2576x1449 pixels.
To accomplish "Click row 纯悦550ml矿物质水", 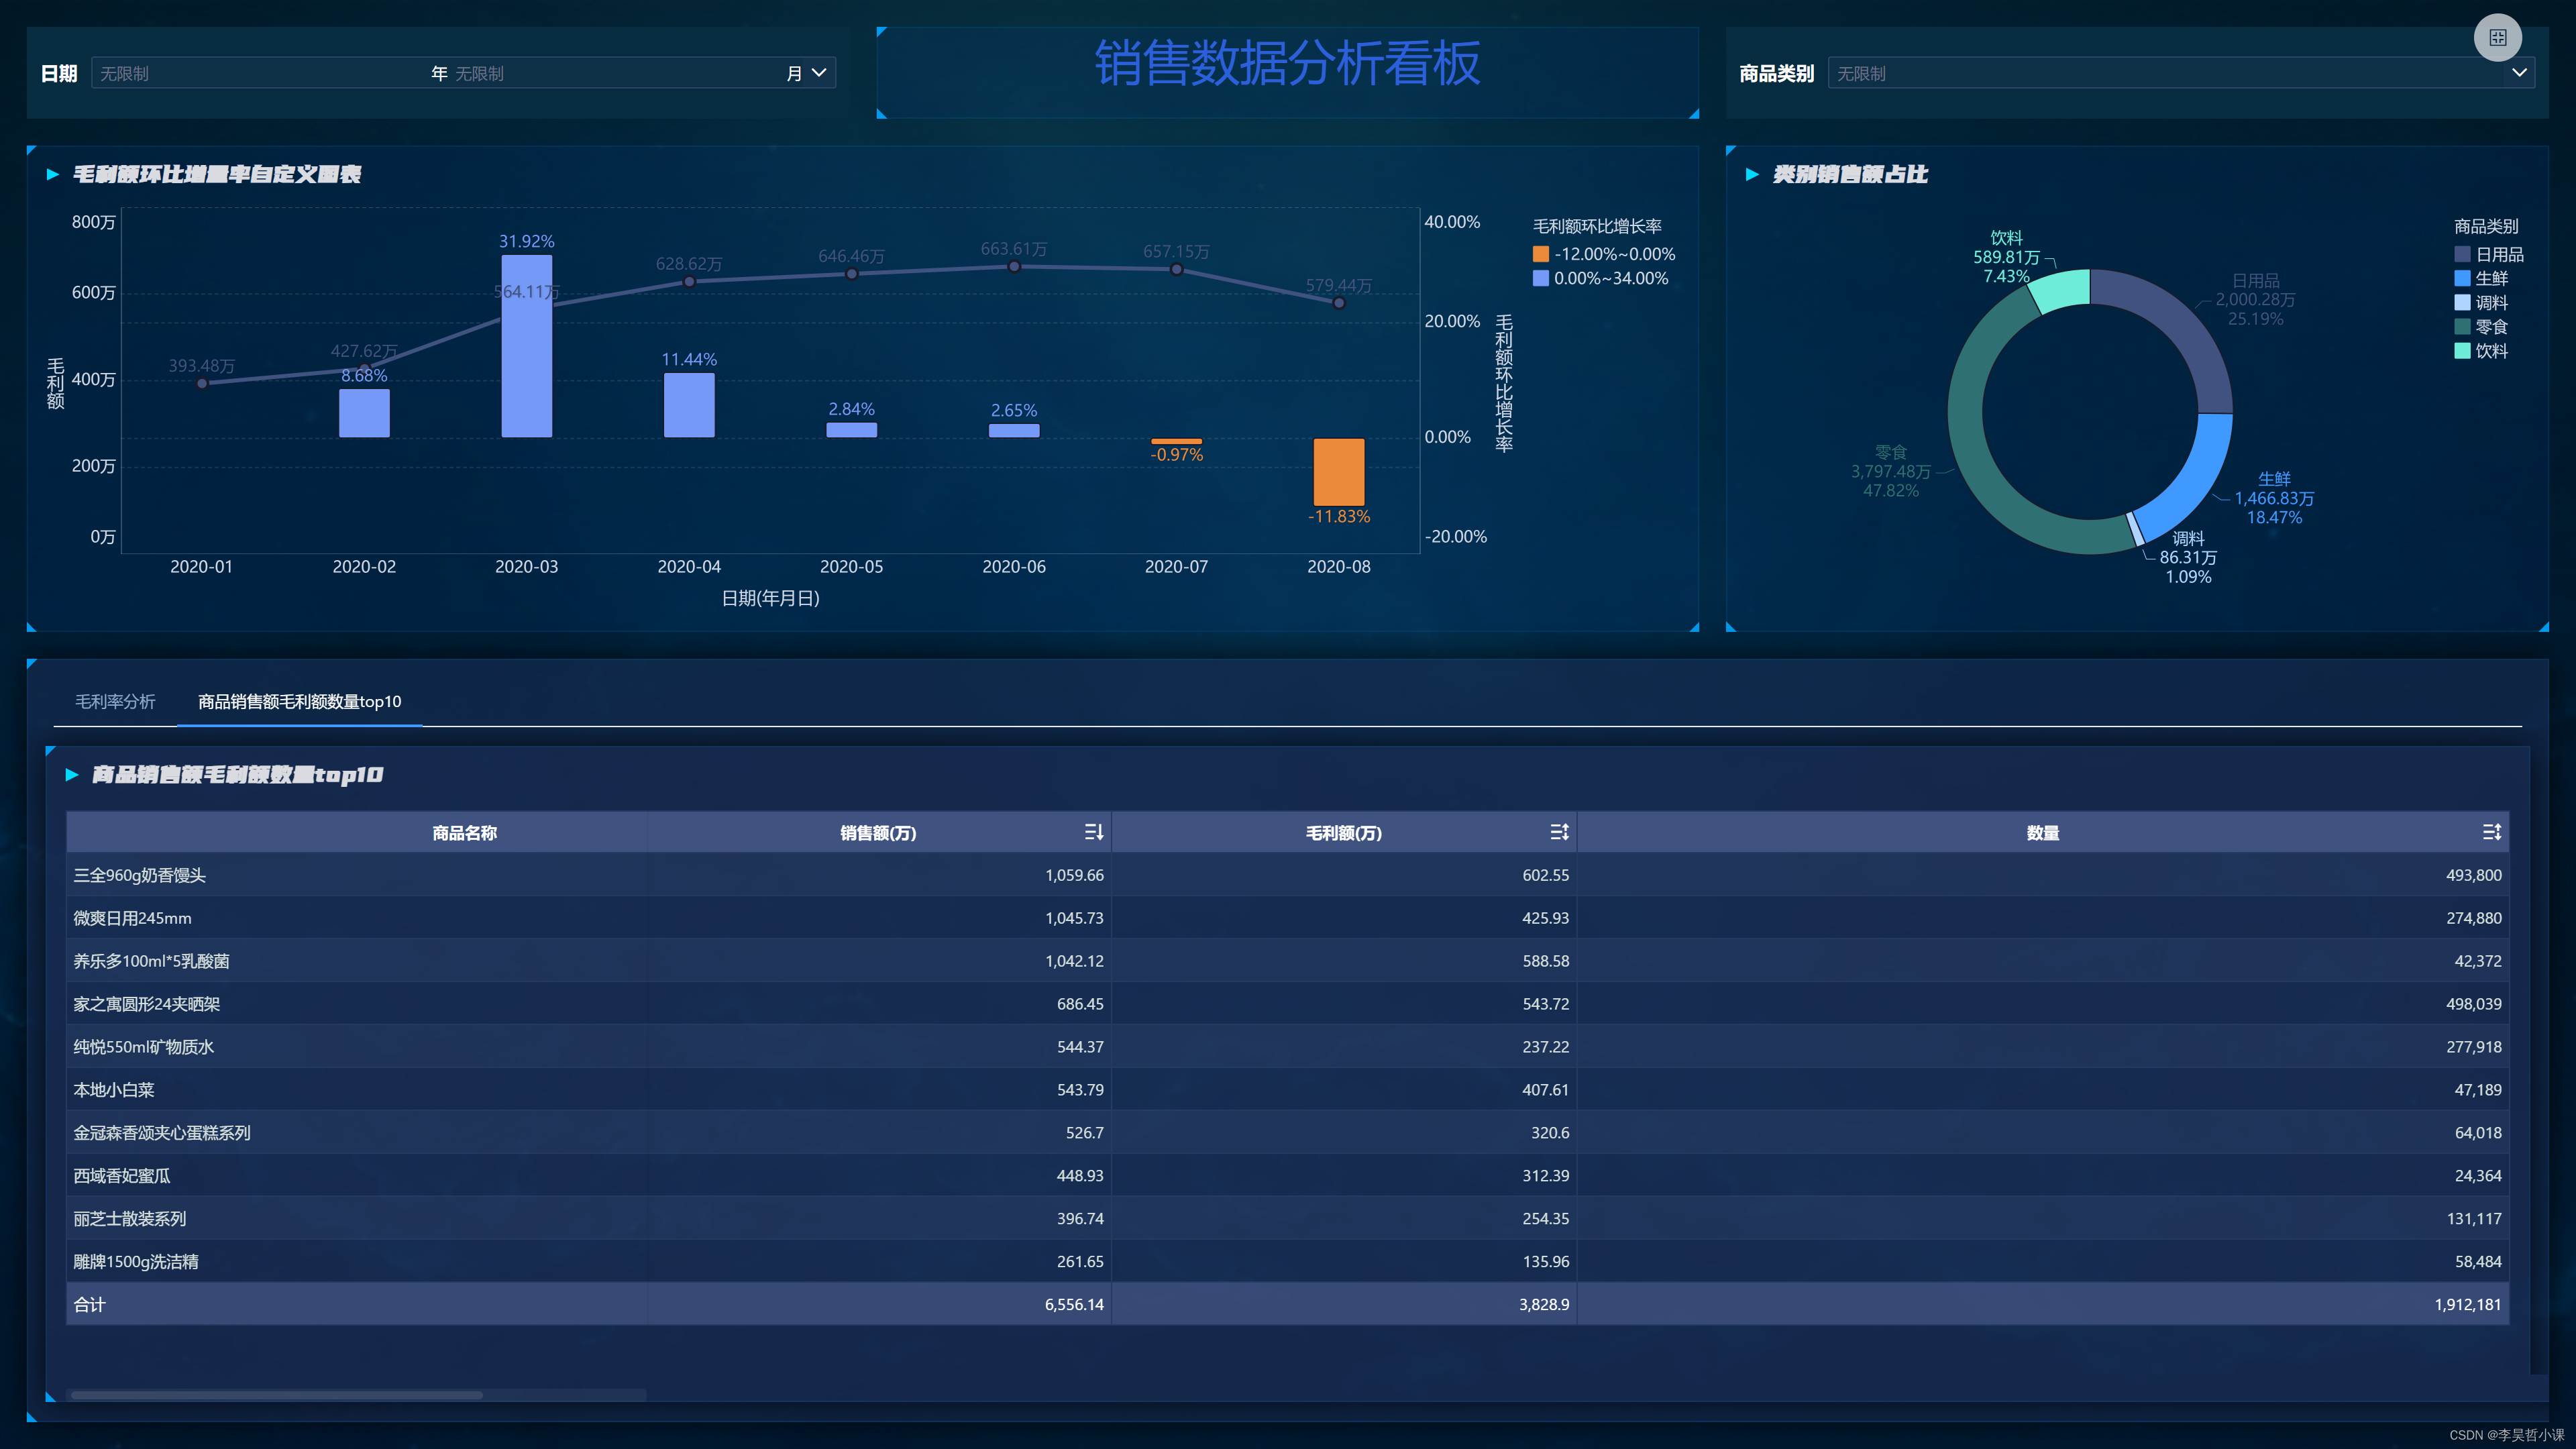I will tap(1288, 1047).
